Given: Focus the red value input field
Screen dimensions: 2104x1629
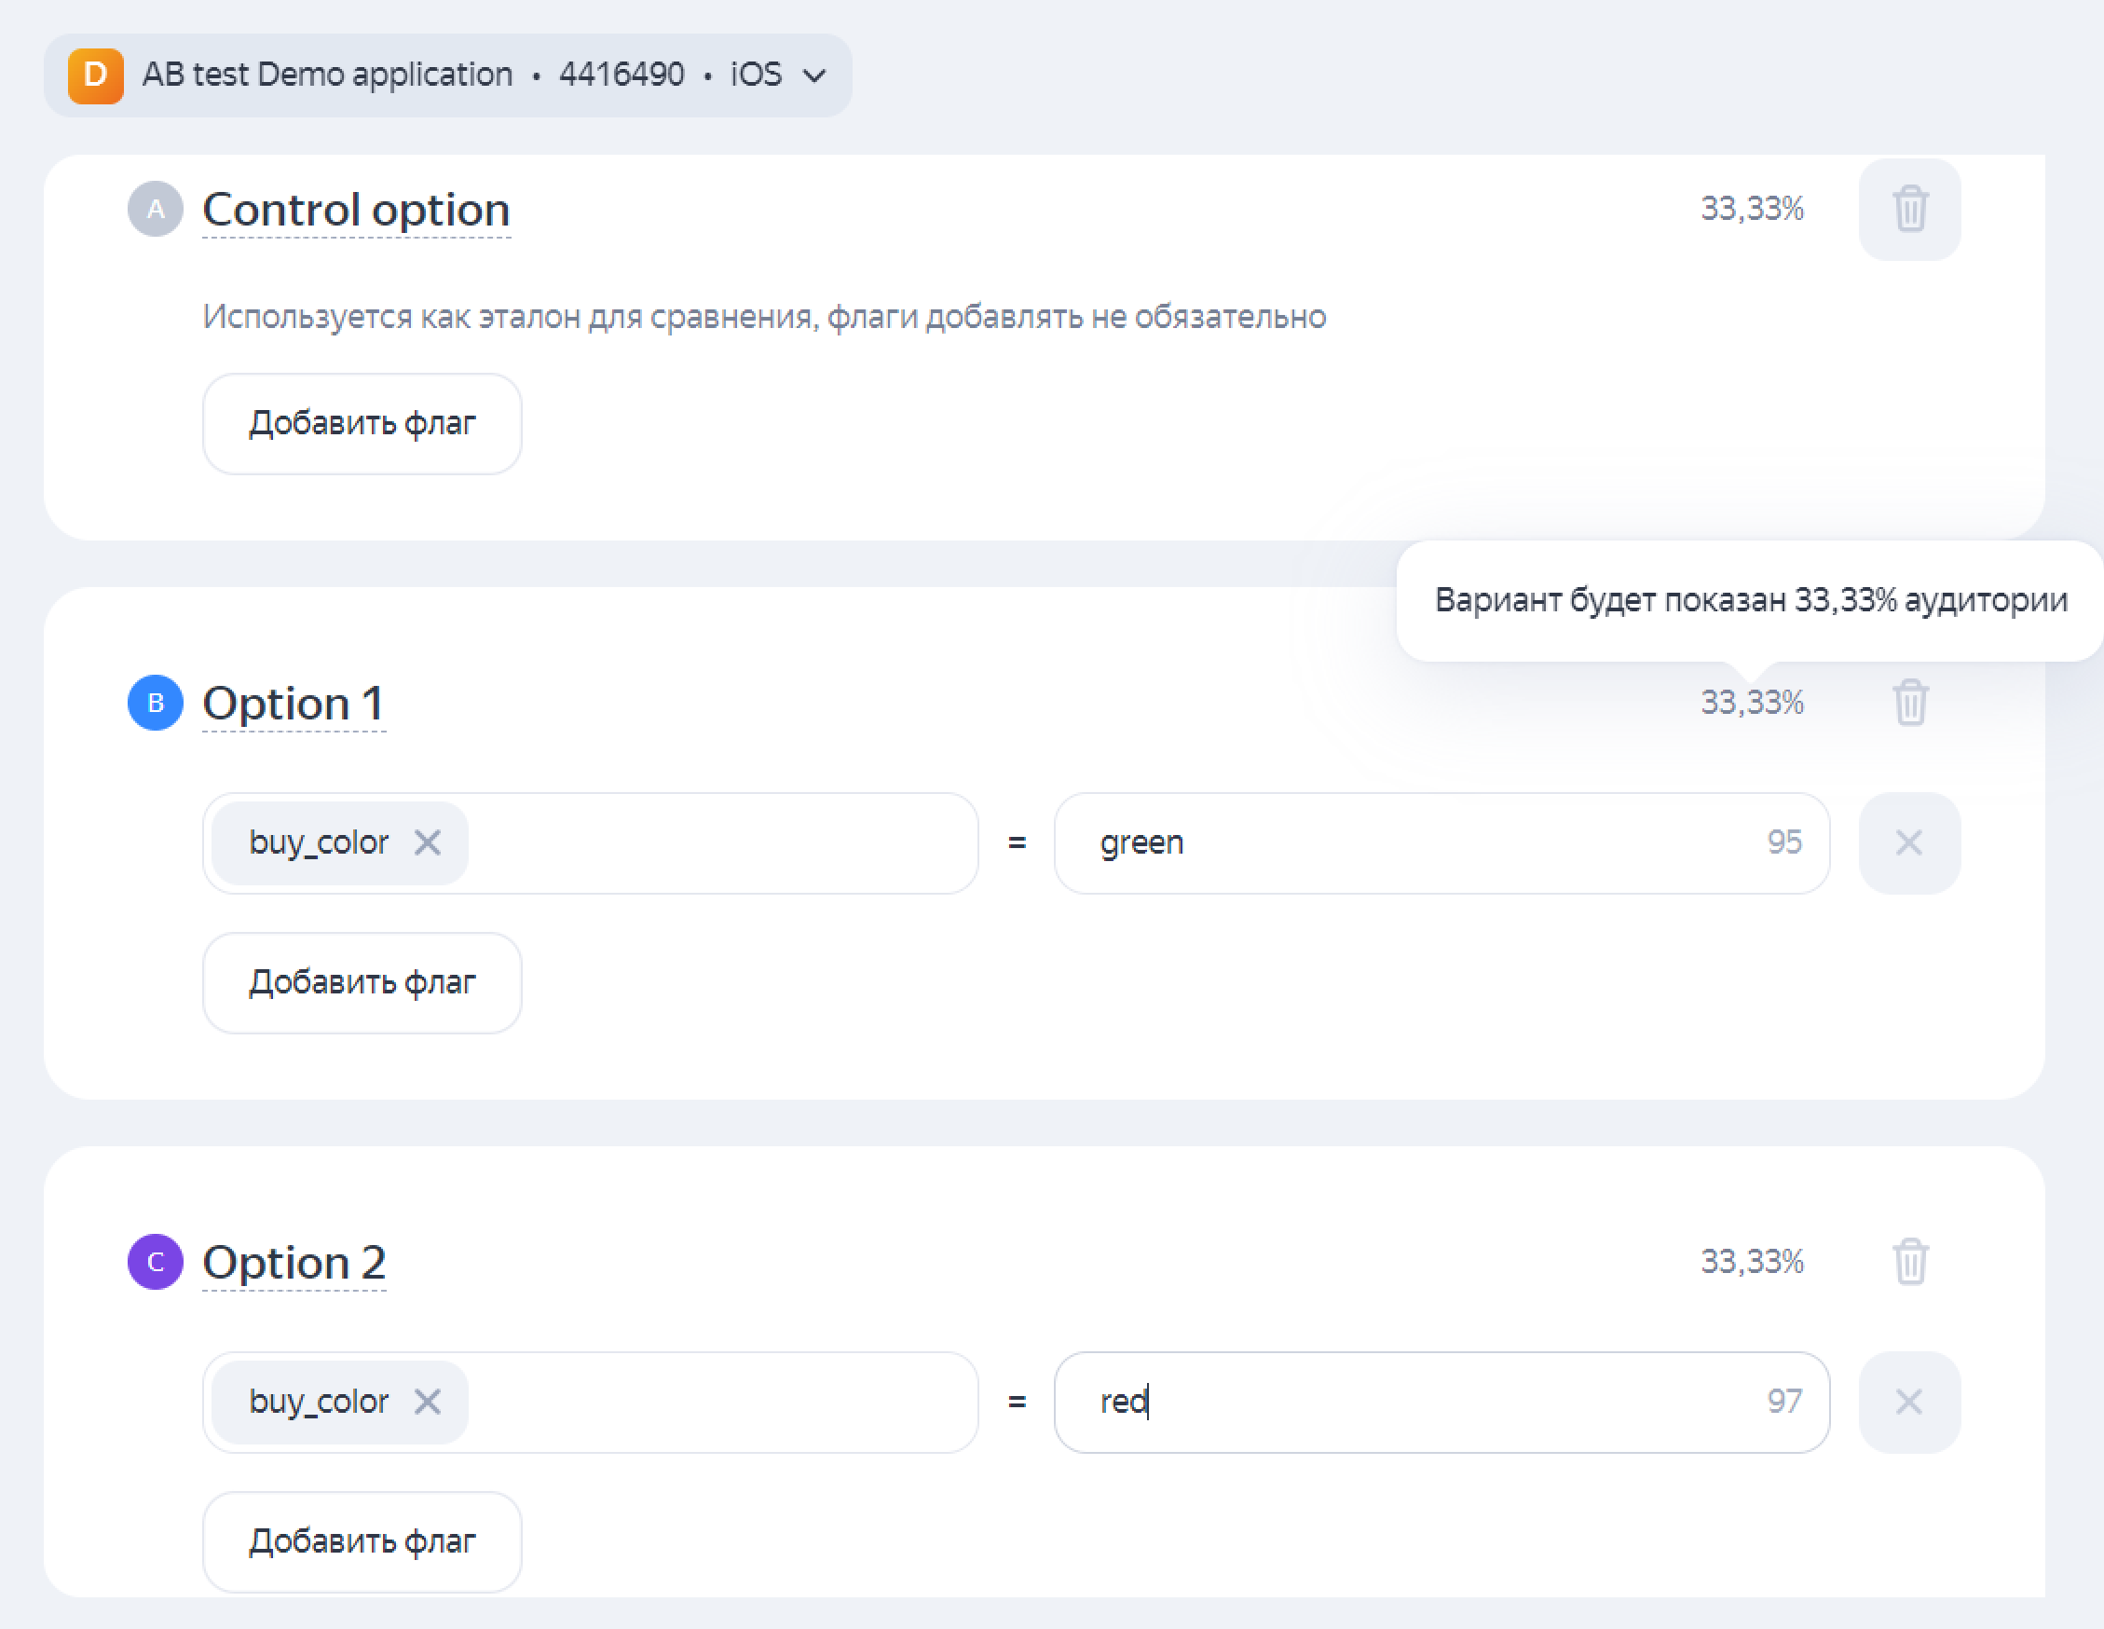Looking at the screenshot, I should [1426, 1402].
